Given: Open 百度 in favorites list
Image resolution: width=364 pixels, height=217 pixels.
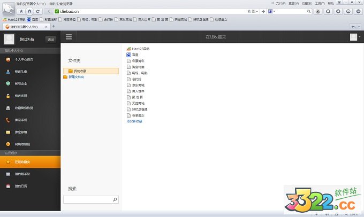Looking at the screenshot, I should (x=132, y=55).
